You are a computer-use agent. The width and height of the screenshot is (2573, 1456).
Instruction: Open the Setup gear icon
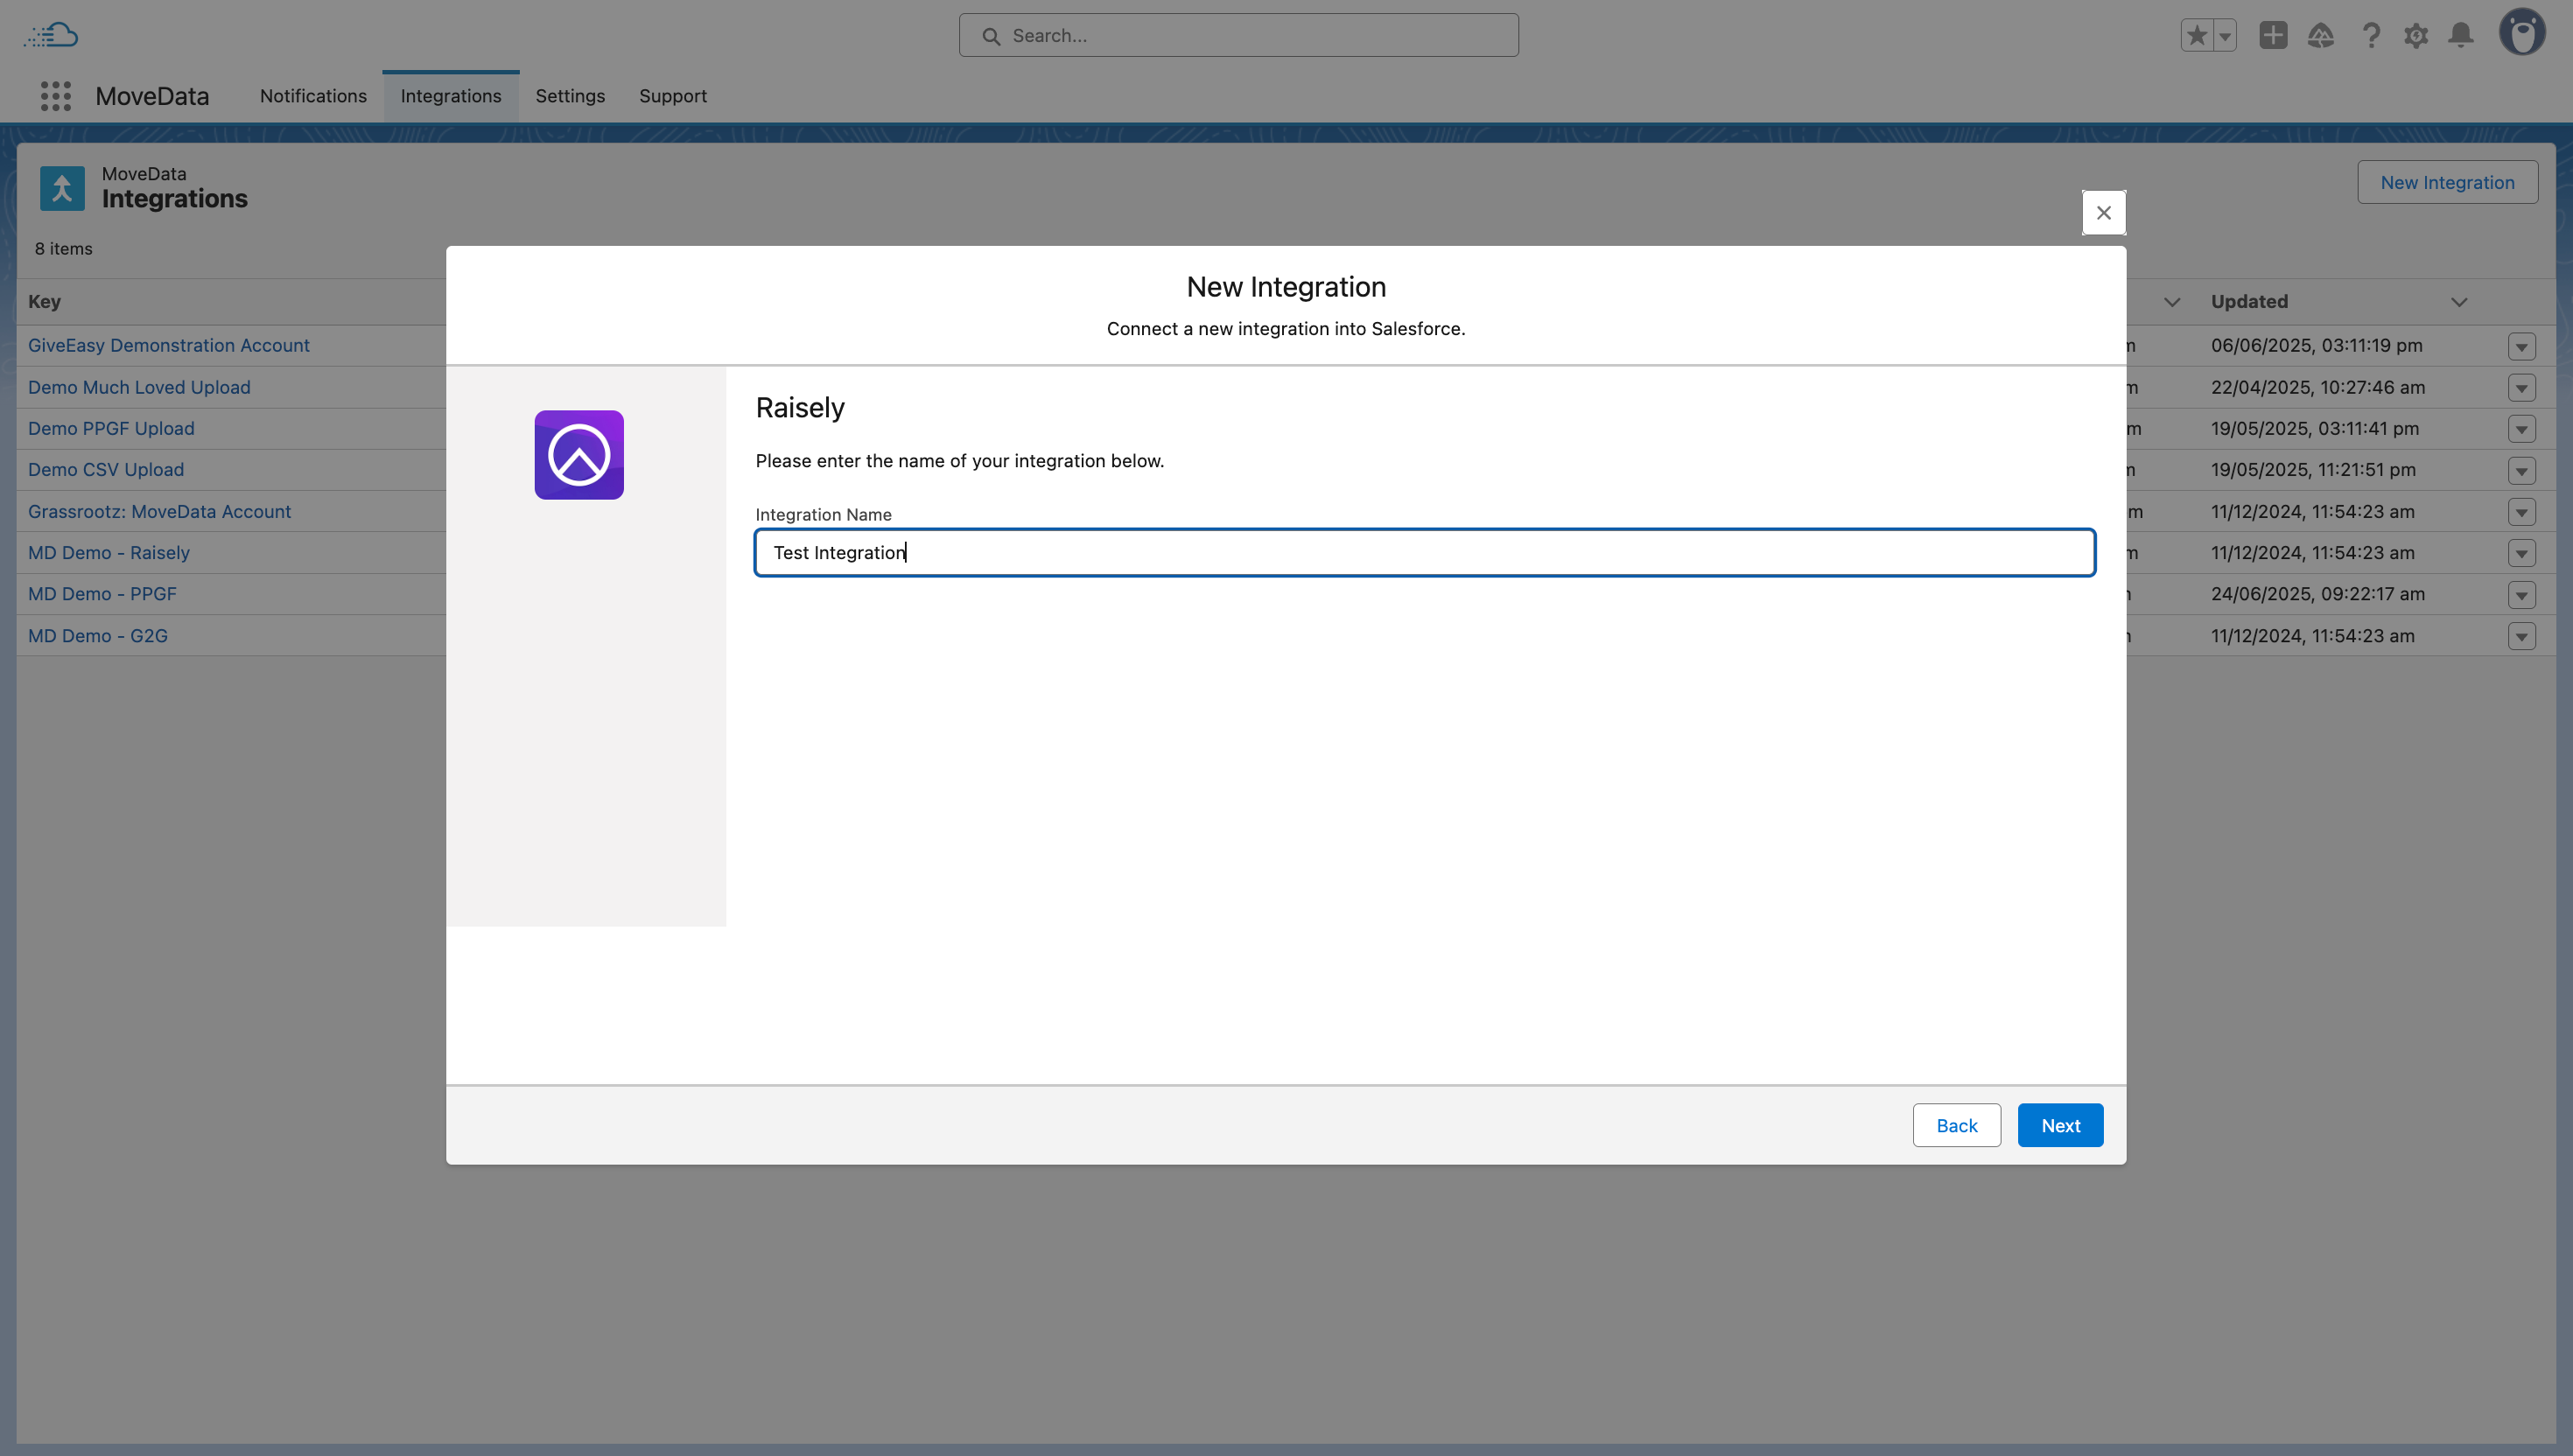pos(2416,36)
